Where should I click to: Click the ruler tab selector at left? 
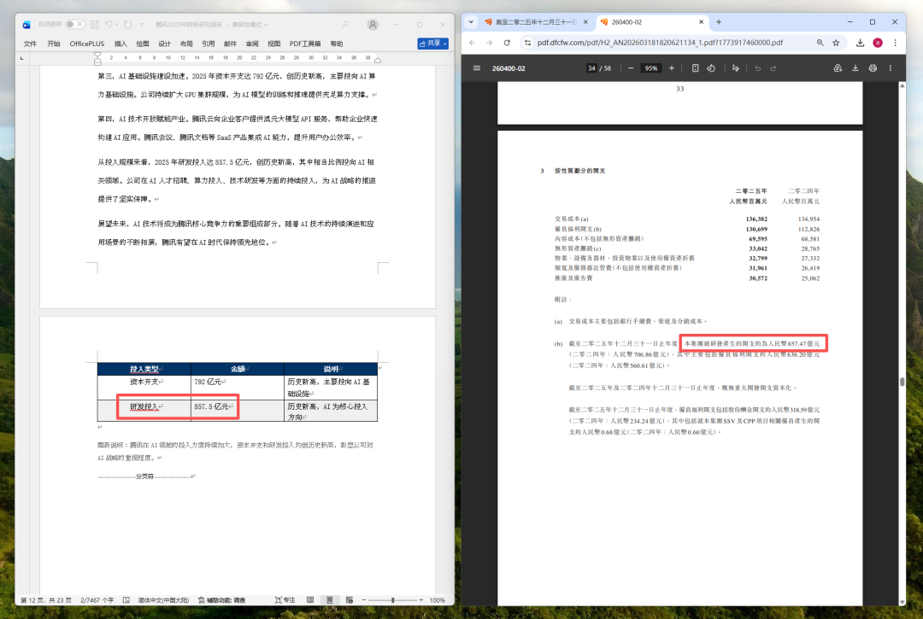click(x=21, y=58)
